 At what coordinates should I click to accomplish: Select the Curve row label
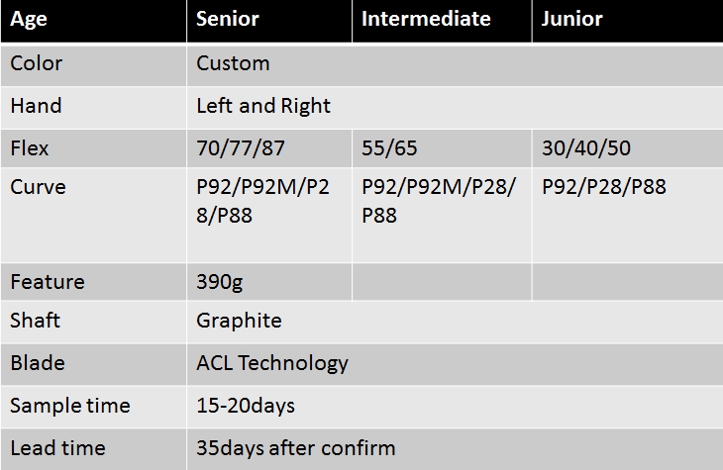pyautogui.click(x=94, y=215)
